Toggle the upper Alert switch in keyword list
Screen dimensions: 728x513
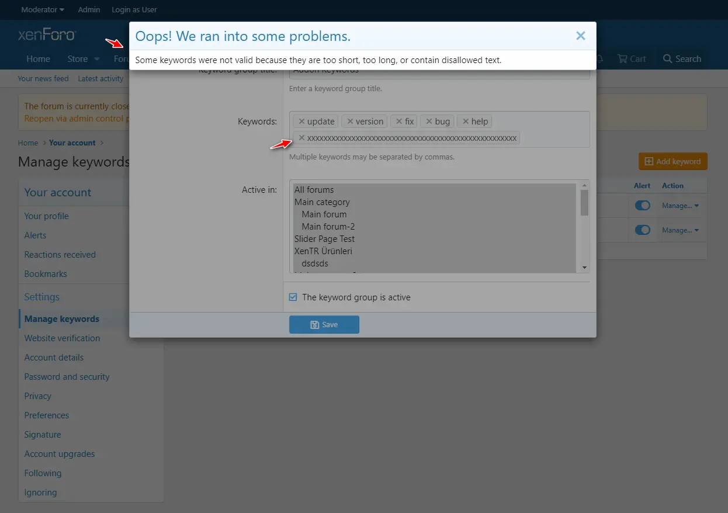pos(642,206)
